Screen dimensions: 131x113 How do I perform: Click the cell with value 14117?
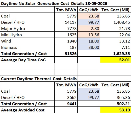point(66,22)
